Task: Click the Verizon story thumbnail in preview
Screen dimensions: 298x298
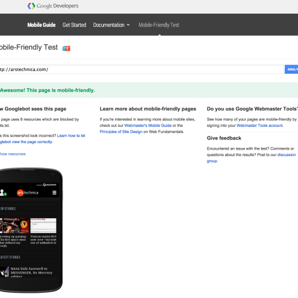Action: click(x=44, y=225)
